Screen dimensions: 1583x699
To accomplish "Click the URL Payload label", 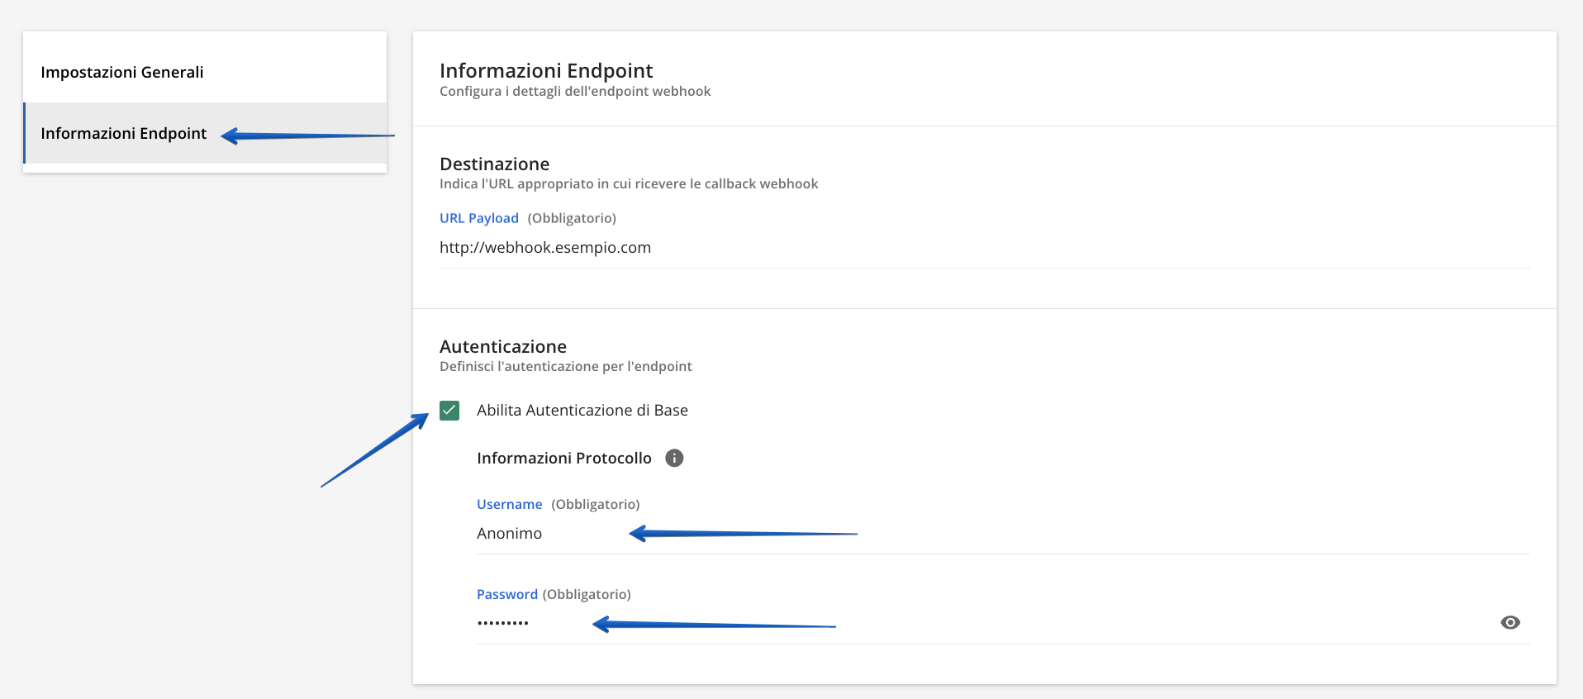I will click(479, 218).
